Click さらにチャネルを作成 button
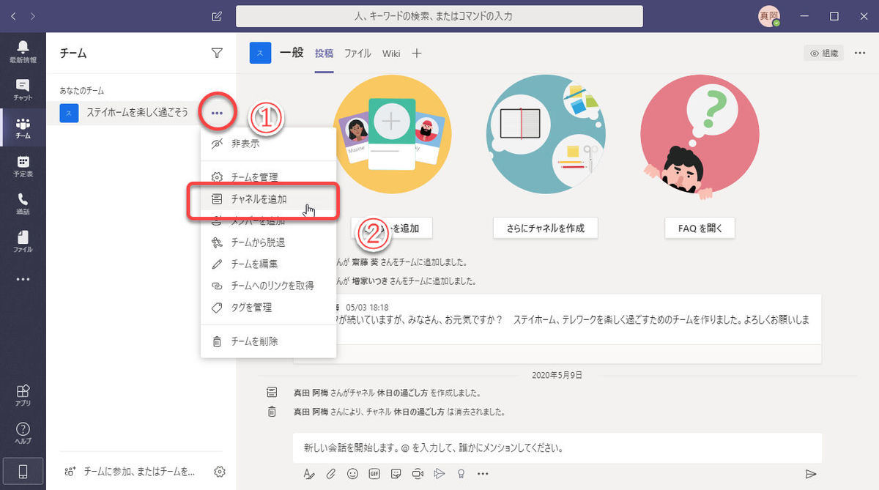Viewport: 879px width, 490px height. pyautogui.click(x=546, y=228)
